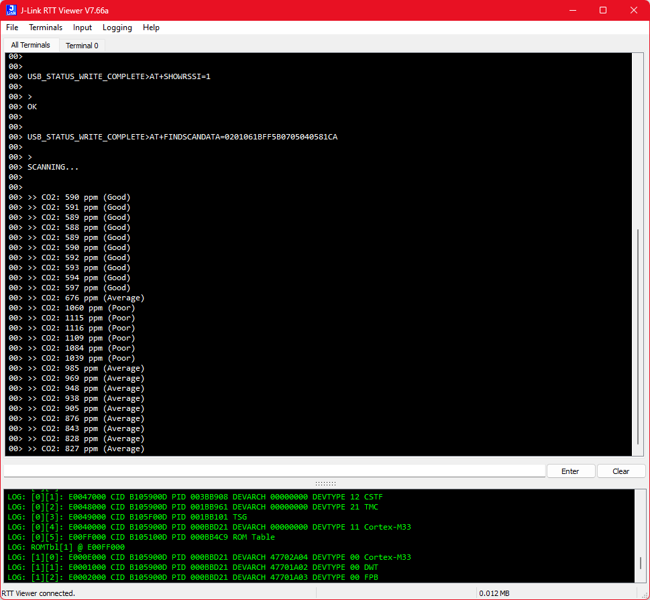Click the dotted splitter handle above log panel
This screenshot has width=650, height=600.
[325, 483]
